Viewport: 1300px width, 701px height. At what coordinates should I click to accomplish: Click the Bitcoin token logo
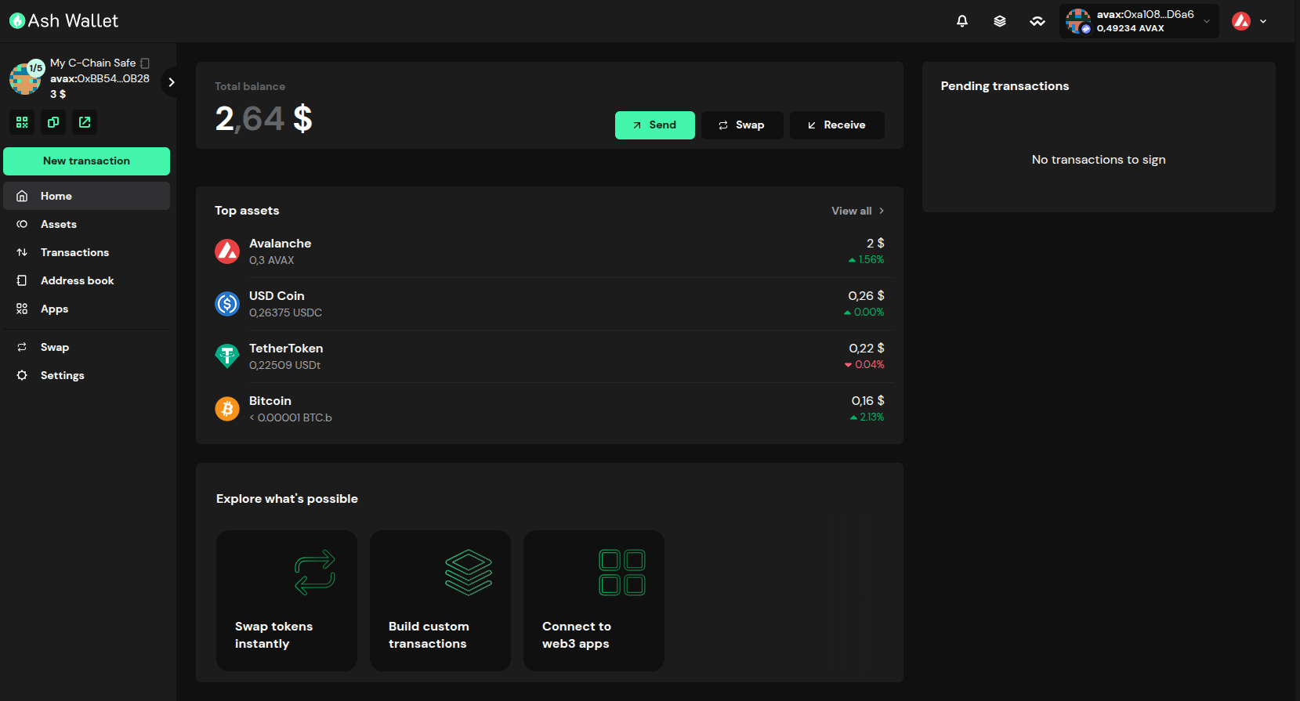click(x=227, y=409)
